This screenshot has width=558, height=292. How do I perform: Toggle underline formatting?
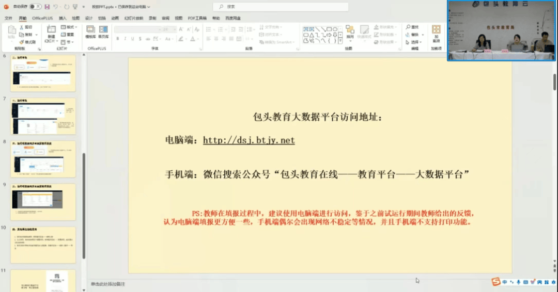coord(132,39)
